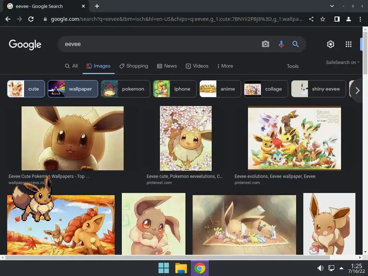This screenshot has height=276, width=368.
Task: Click the Chrome address bar URL
Action: coord(176,19)
